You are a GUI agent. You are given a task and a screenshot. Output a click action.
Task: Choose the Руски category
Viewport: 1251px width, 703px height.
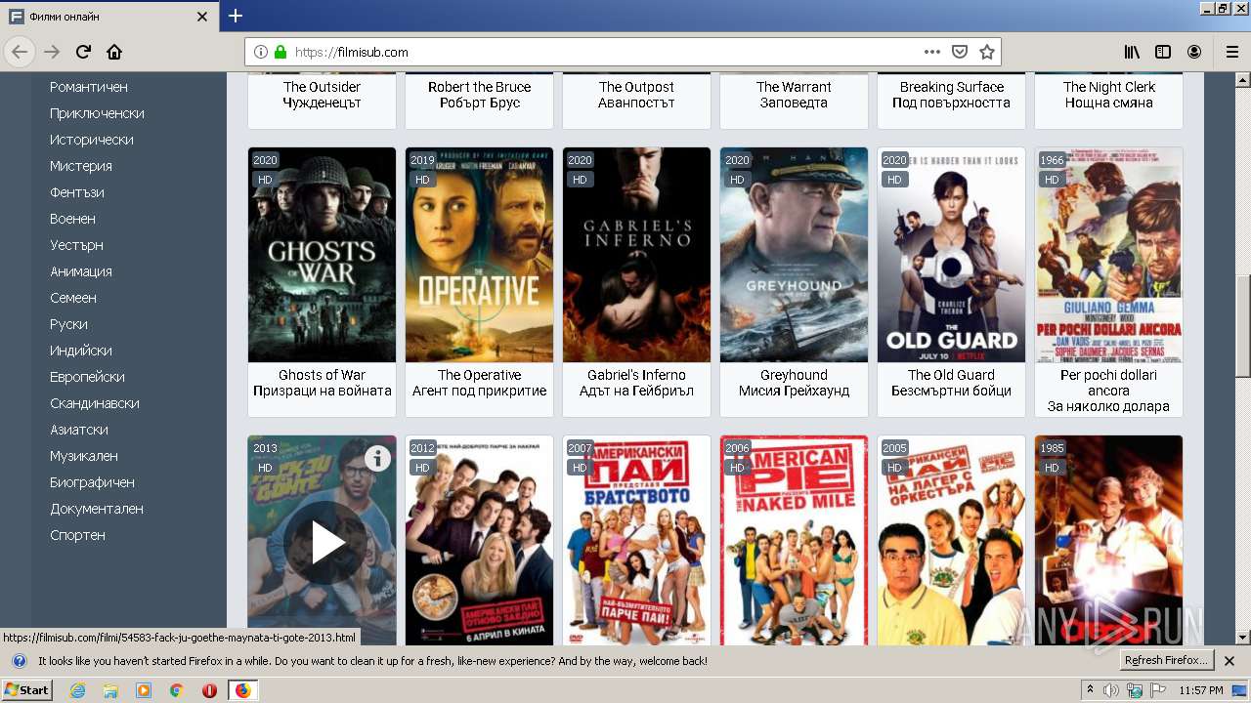click(68, 324)
